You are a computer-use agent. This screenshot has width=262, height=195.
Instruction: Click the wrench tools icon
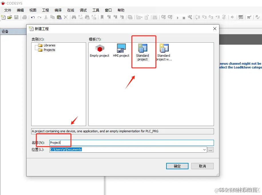pyautogui.click(x=190, y=17)
